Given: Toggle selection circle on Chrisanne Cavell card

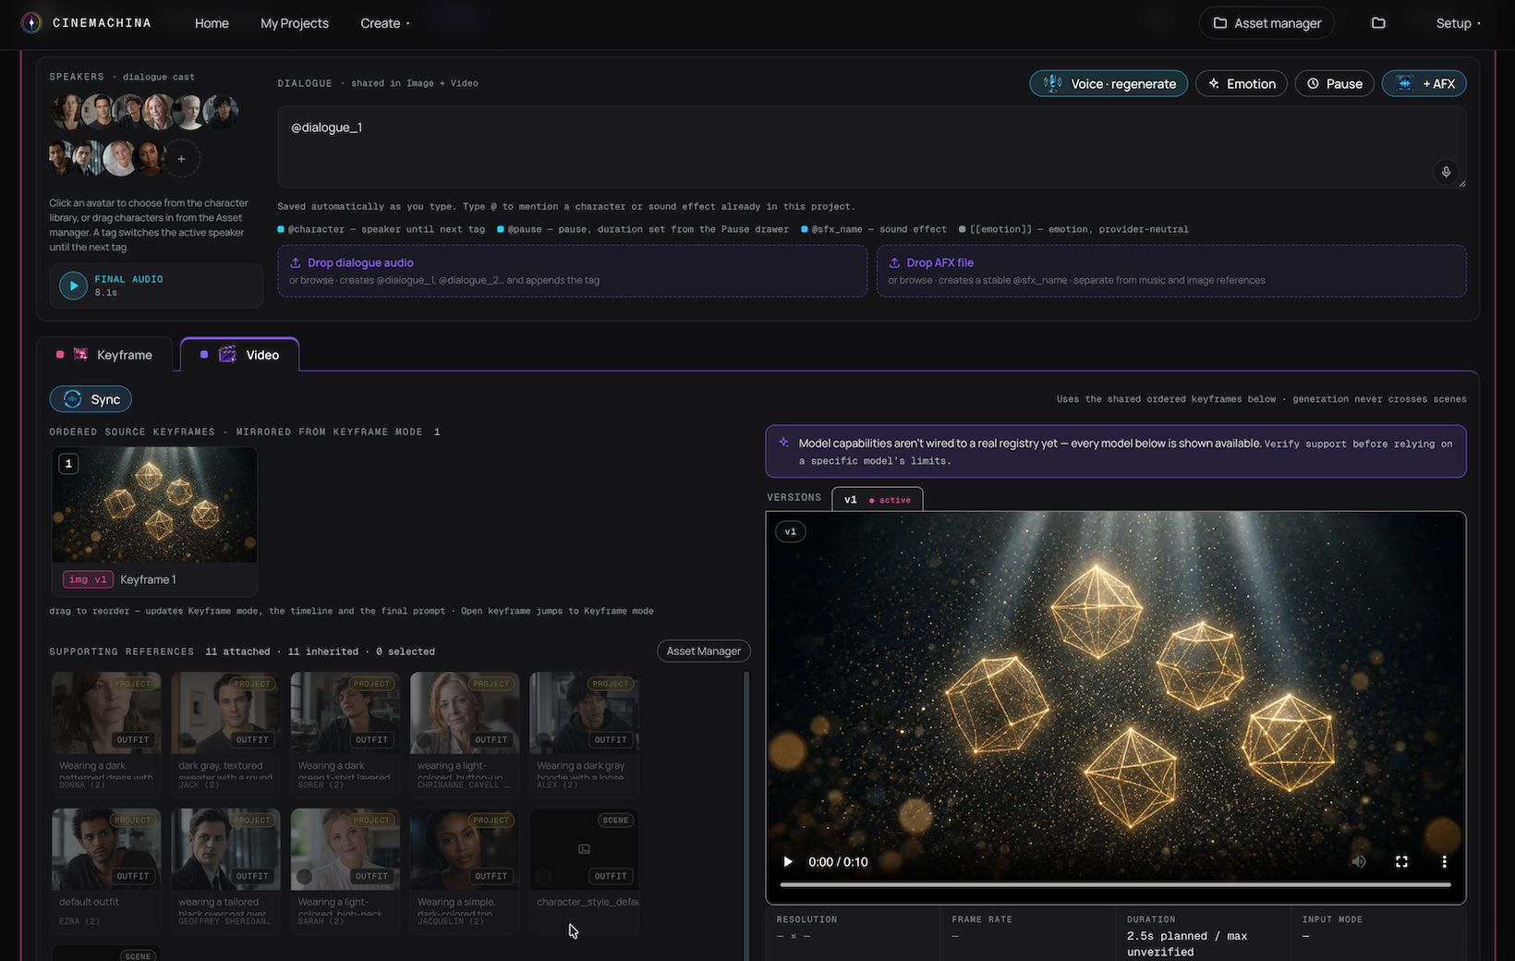Looking at the screenshot, I should coord(424,740).
